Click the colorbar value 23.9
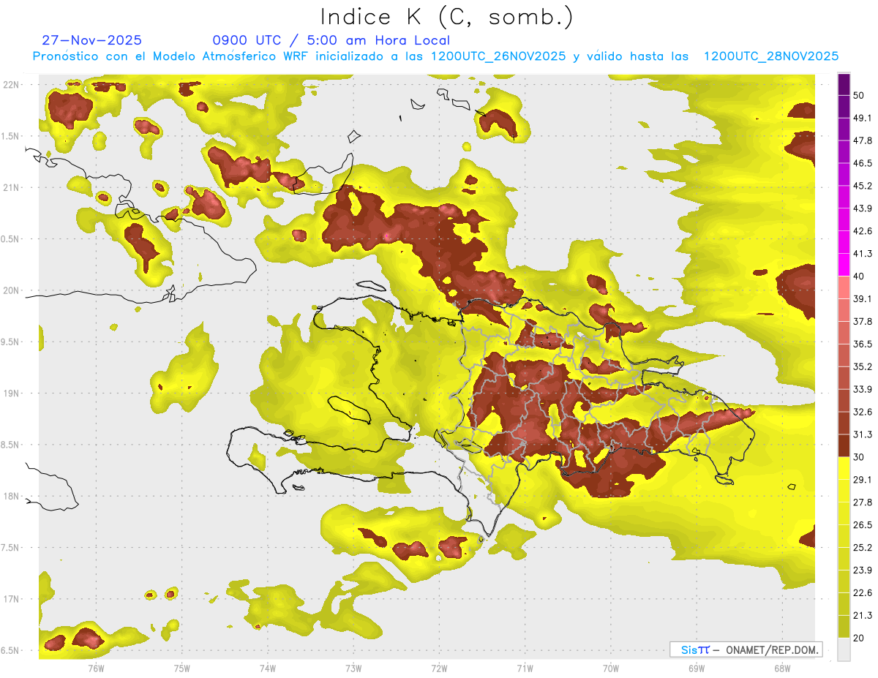This screenshot has width=878, height=678. [x=863, y=570]
